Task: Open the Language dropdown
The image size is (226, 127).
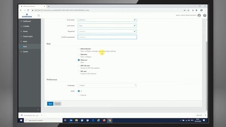Action: point(107,85)
